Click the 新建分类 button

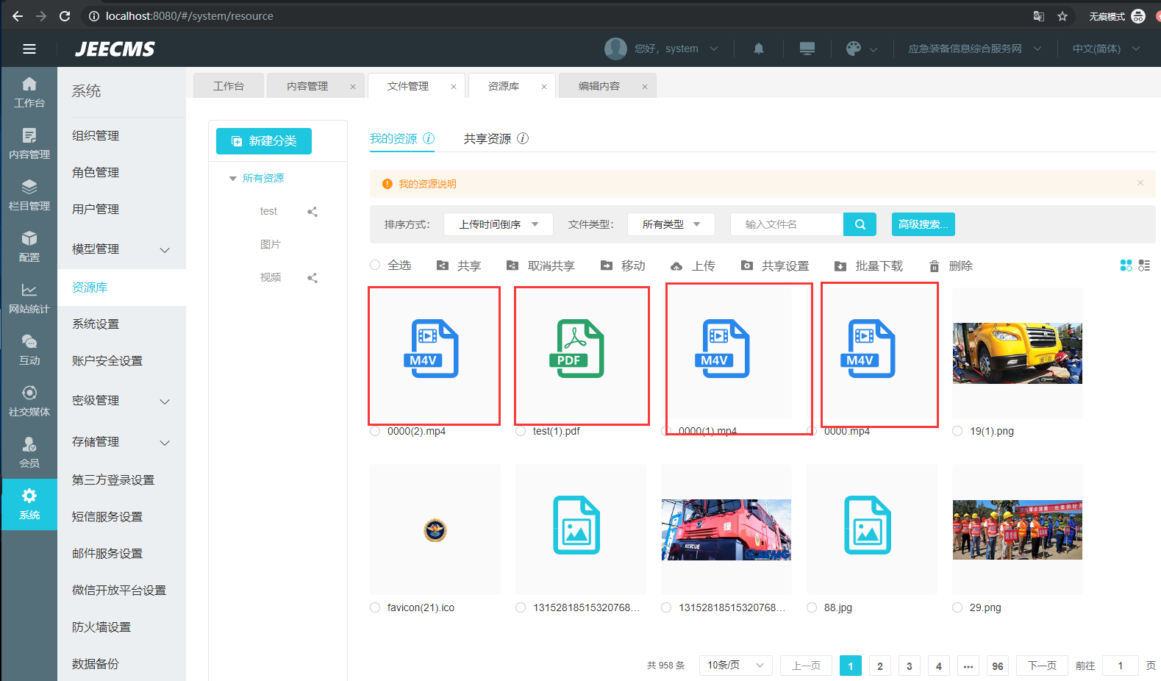[264, 141]
